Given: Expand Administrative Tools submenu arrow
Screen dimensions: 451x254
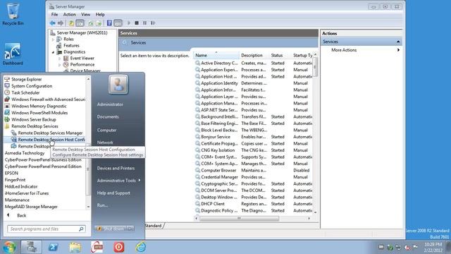Looking at the screenshot, I should pos(140,181).
